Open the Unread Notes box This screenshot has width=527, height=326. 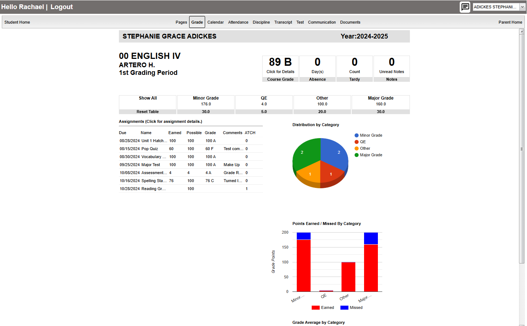click(392, 68)
